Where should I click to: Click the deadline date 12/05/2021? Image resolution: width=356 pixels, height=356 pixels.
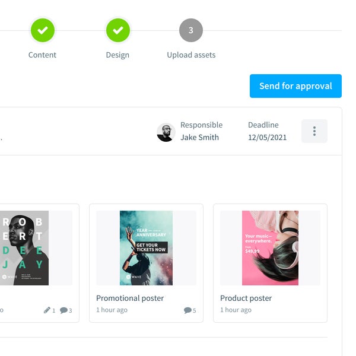click(267, 138)
